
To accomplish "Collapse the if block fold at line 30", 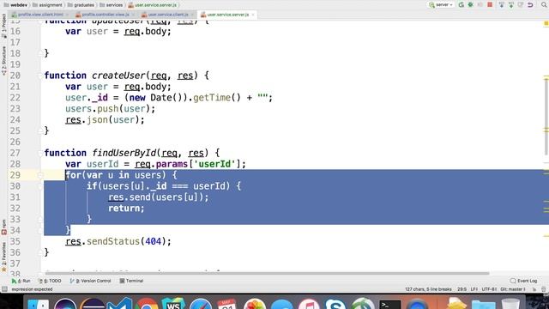I will pyautogui.click(x=40, y=186).
